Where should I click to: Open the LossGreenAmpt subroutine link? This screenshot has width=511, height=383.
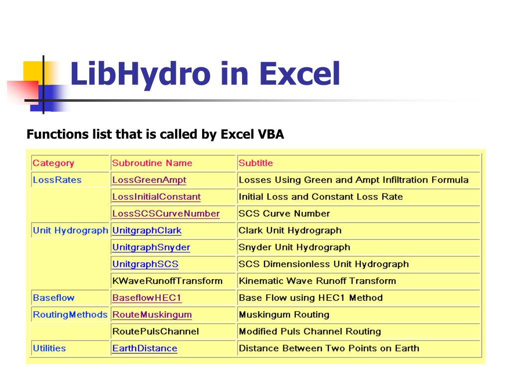pyautogui.click(x=149, y=180)
